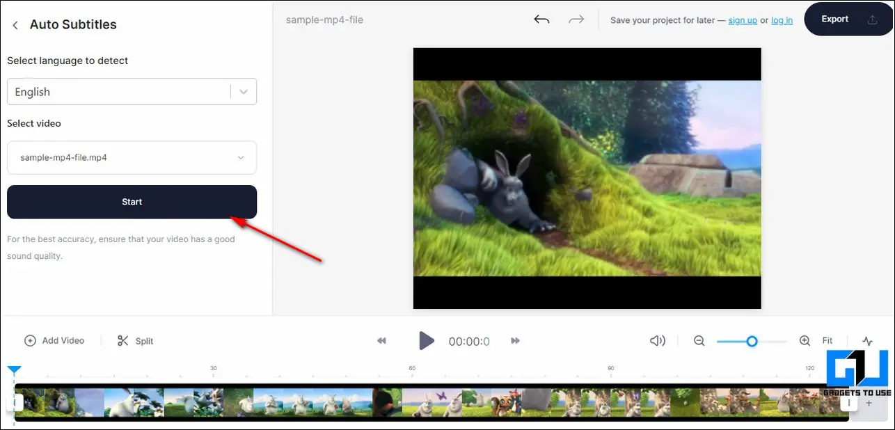
Task: Skip forward with the fast-forward control
Action: pos(516,340)
